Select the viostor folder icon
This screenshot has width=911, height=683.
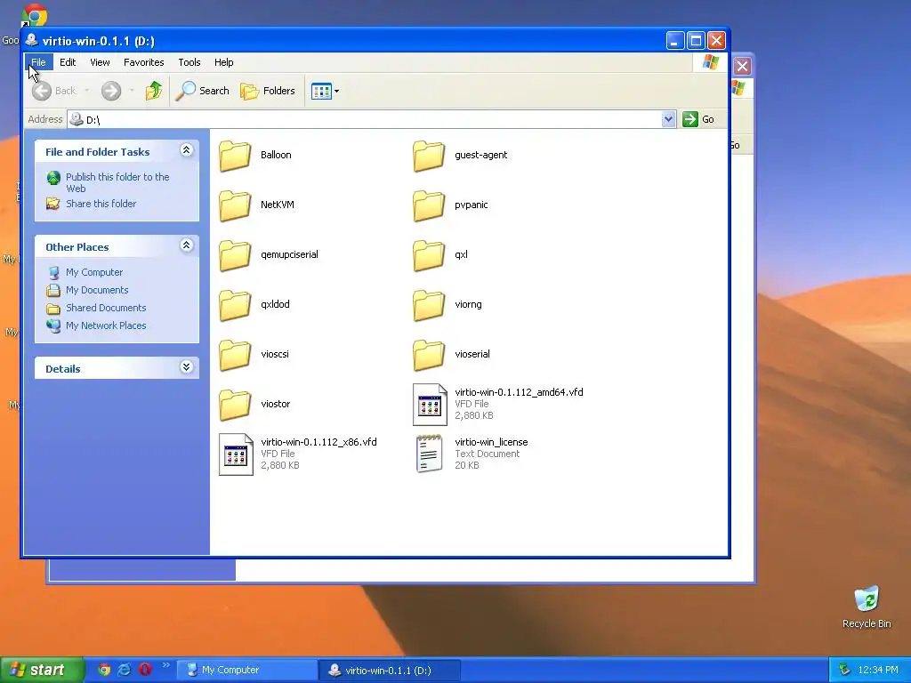[x=235, y=405]
